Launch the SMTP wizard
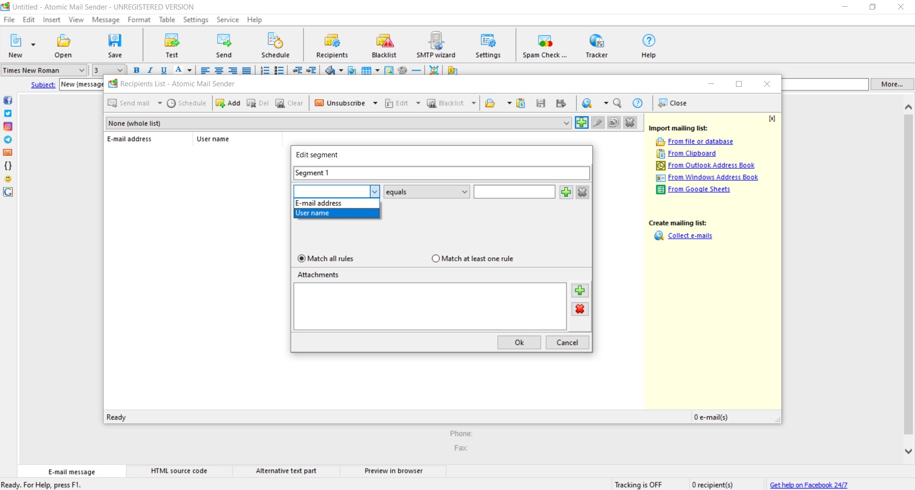 tap(436, 45)
